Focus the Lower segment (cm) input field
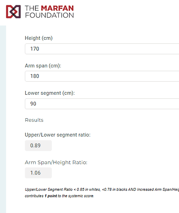The image size is (179, 213). point(102,104)
